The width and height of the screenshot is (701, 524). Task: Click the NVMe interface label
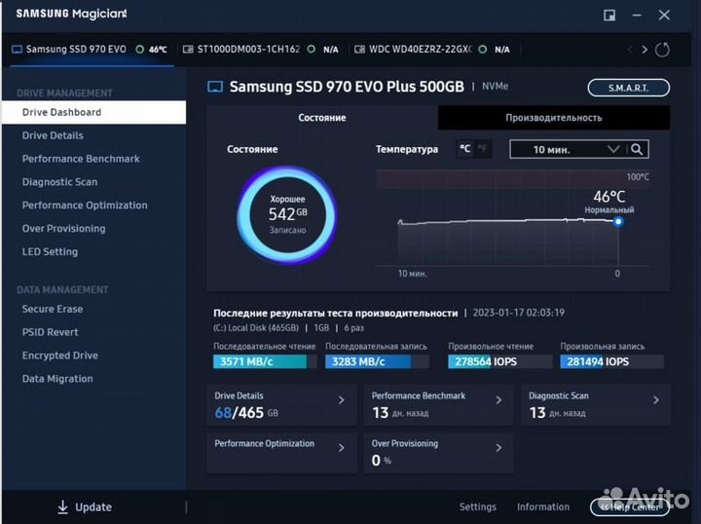click(495, 86)
